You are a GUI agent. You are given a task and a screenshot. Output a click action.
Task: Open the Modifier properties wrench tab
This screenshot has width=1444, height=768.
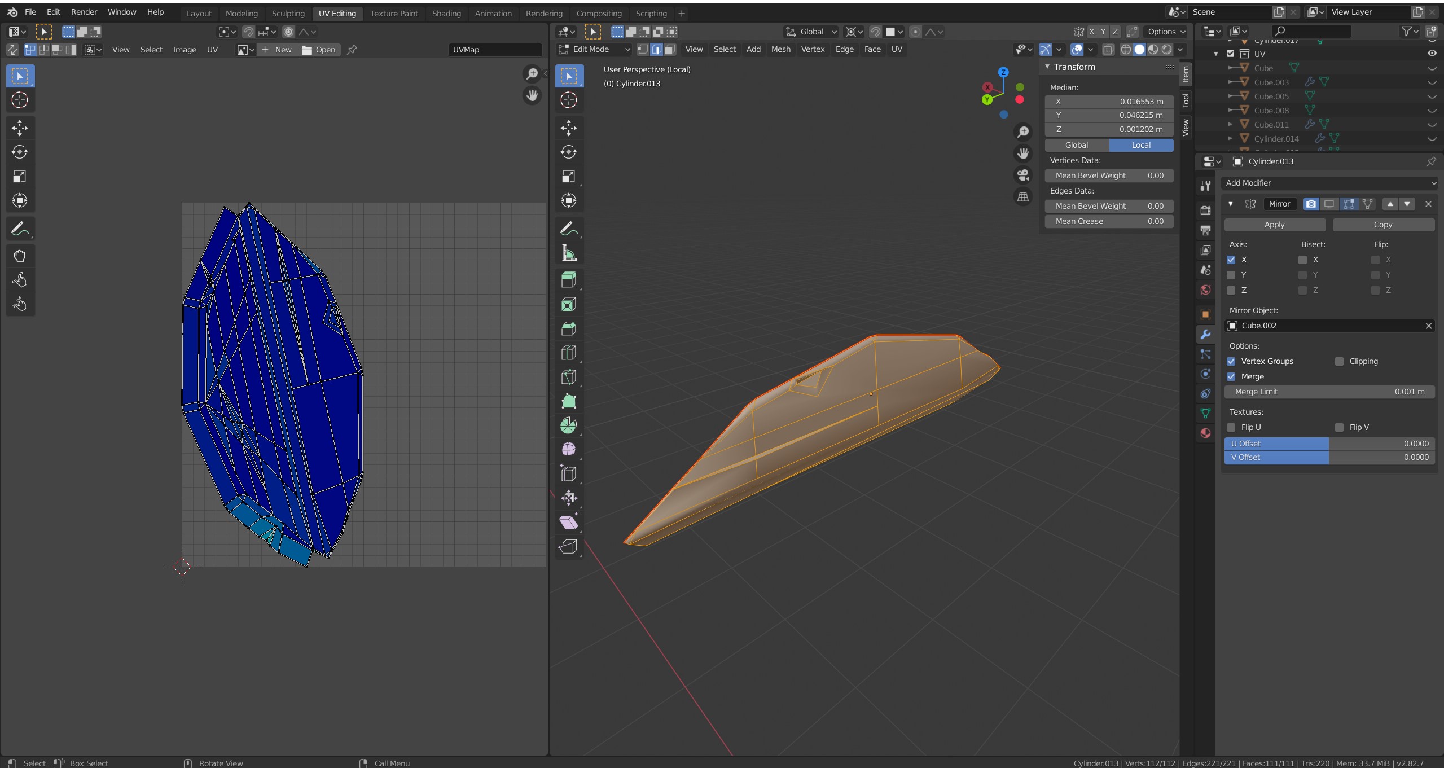(x=1205, y=334)
